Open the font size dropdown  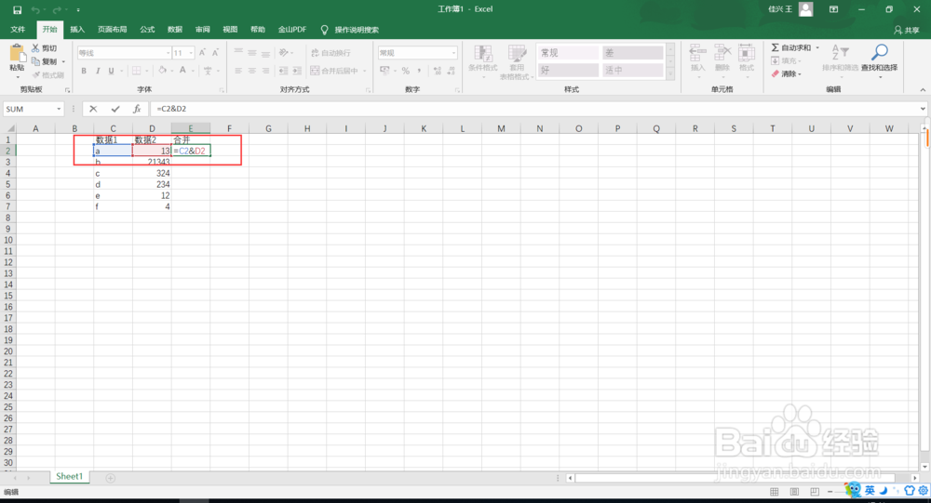click(x=191, y=53)
